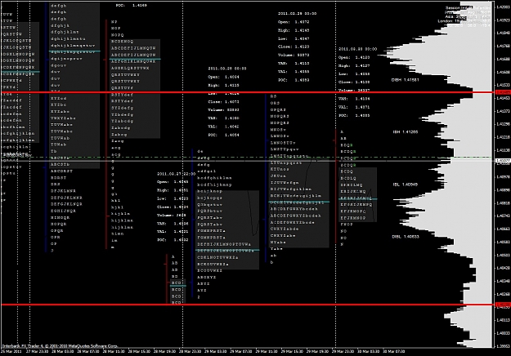Click the RS row topping 29 Mar profile
This screenshot has height=356, width=511.
pyautogui.click(x=273, y=96)
